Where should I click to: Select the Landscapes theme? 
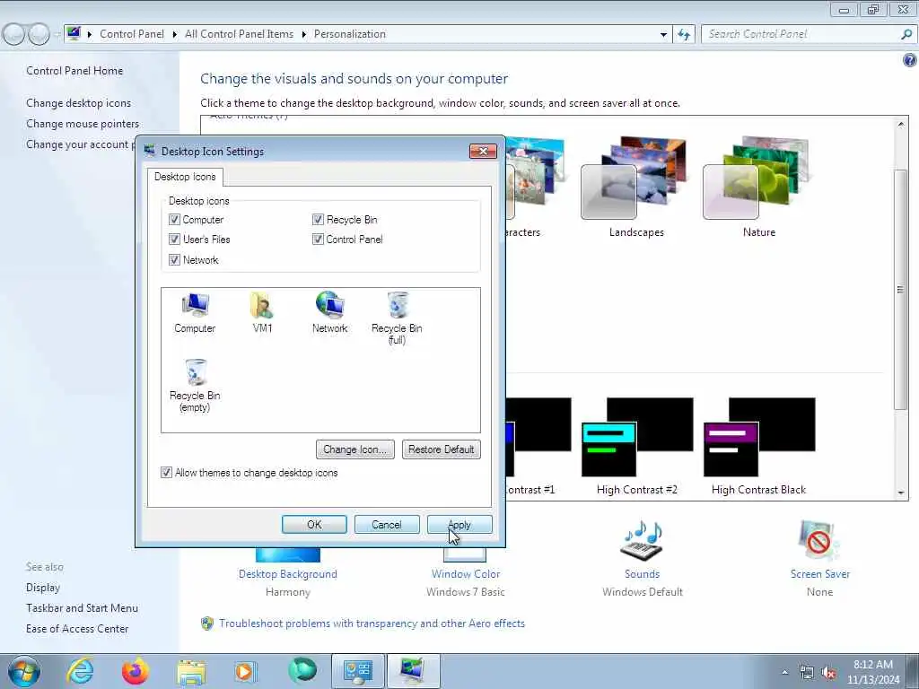[636, 187]
